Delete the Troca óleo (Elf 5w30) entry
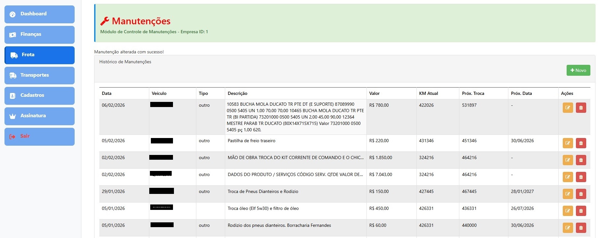599x238 pixels. [581, 211]
